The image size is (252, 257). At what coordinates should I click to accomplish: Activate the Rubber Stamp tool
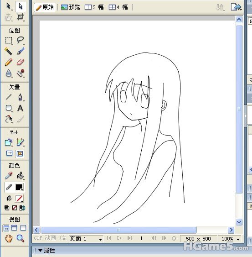point(21,73)
